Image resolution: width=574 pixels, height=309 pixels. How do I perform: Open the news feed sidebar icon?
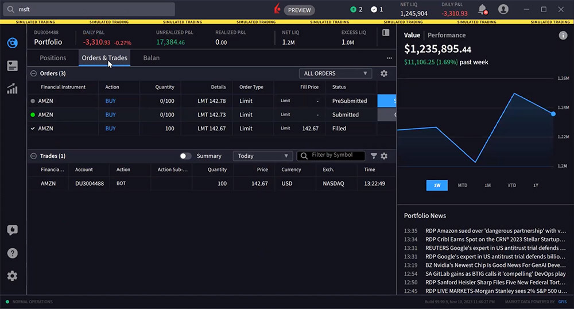coord(12,66)
